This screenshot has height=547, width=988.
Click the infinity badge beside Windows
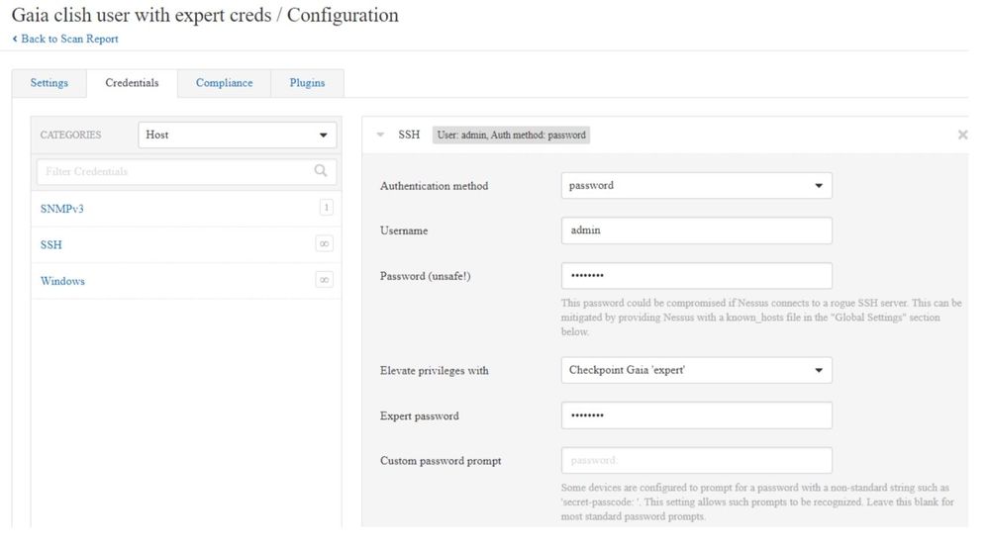(x=324, y=280)
